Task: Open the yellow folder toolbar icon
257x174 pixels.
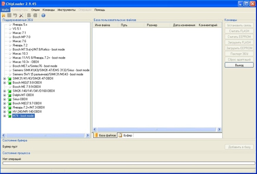Action: (x=3, y=15)
